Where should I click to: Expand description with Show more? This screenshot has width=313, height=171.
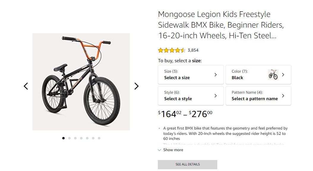(173, 150)
